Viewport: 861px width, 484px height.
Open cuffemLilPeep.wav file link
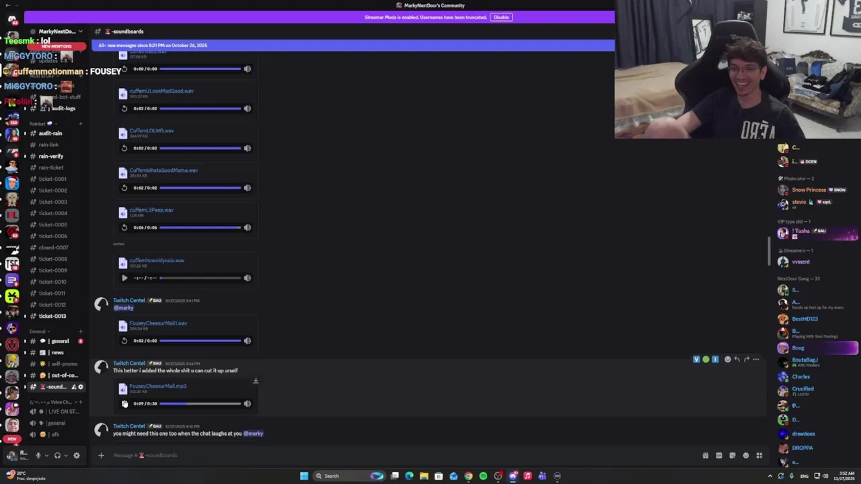point(151,210)
